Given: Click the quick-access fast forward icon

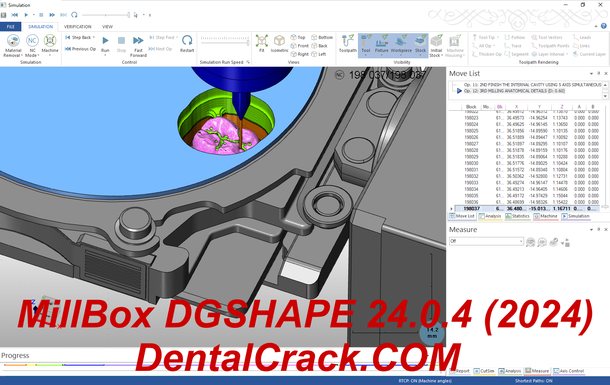Looking at the screenshot, I should [52, 15].
